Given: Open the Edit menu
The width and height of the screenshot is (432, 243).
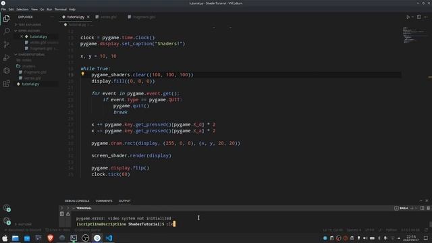Looking at the screenshot, I should tap(11, 9).
